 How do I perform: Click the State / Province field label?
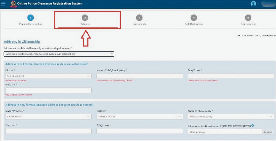click(15, 111)
